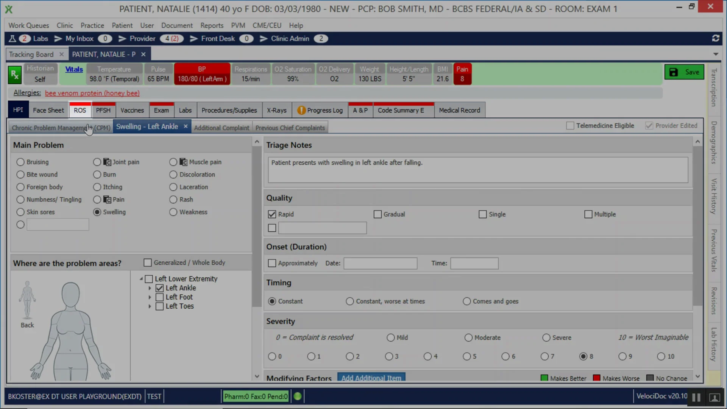727x409 pixels.
Task: Click the warning icon on Progress Log tab
Action: [301, 110]
